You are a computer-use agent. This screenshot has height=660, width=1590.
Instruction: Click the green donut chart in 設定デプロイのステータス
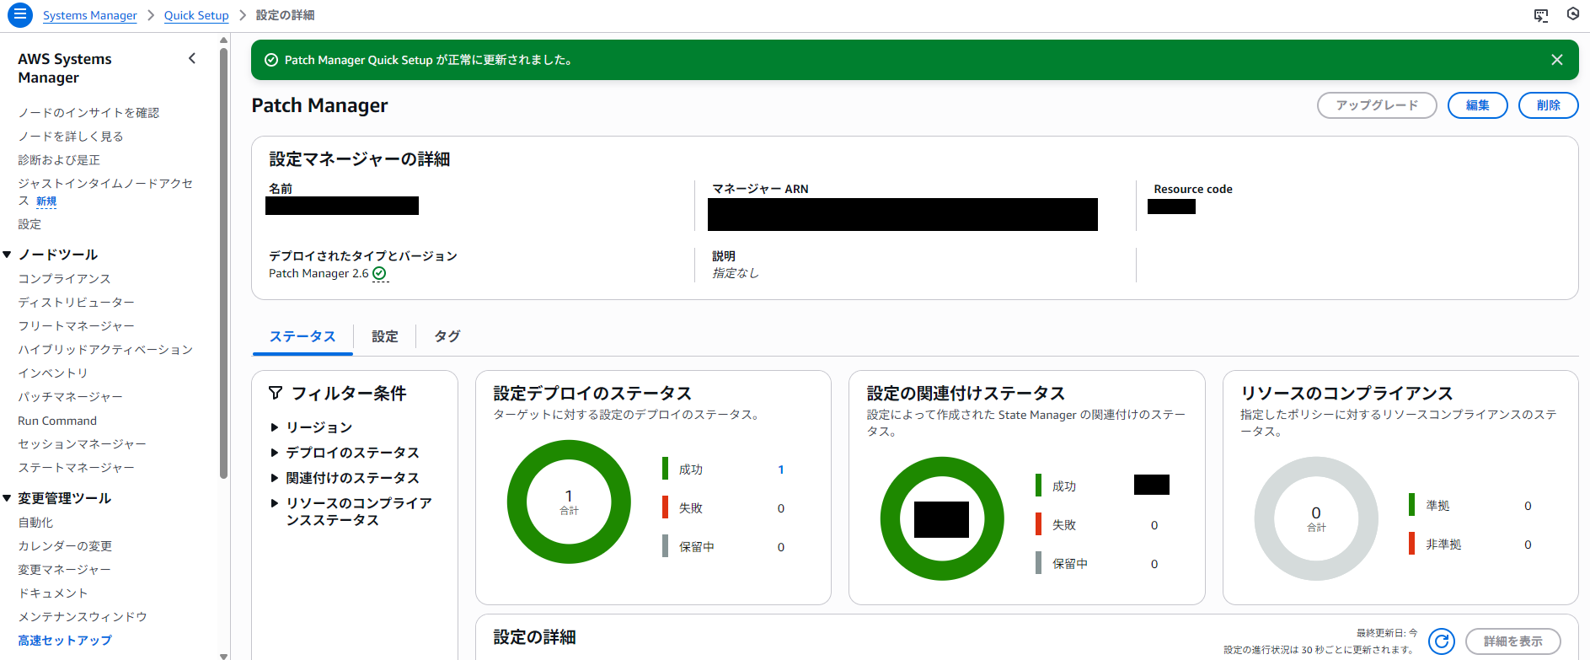tap(516, 502)
